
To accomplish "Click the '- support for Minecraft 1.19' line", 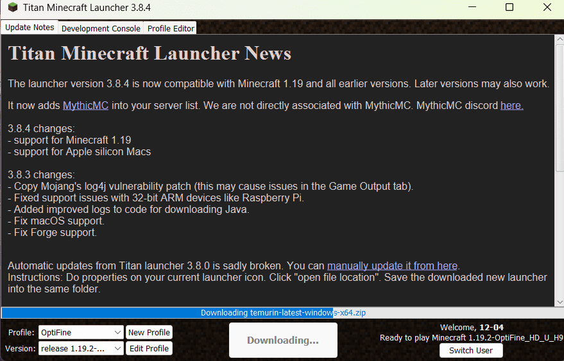I will tap(69, 140).
